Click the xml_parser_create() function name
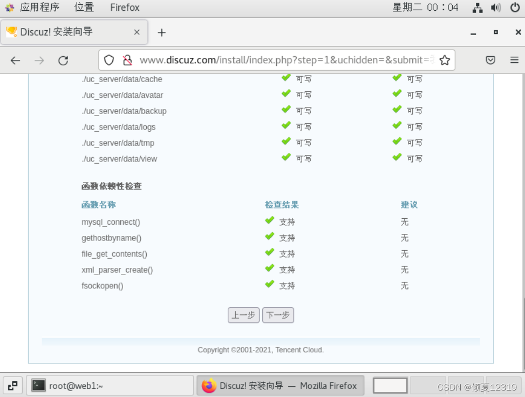This screenshot has width=525, height=397. pyautogui.click(x=117, y=270)
